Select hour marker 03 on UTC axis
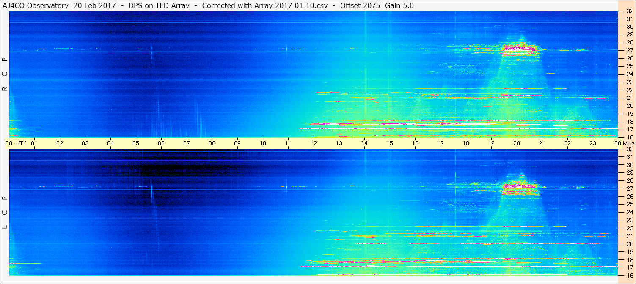This screenshot has height=284, width=636. [x=85, y=143]
